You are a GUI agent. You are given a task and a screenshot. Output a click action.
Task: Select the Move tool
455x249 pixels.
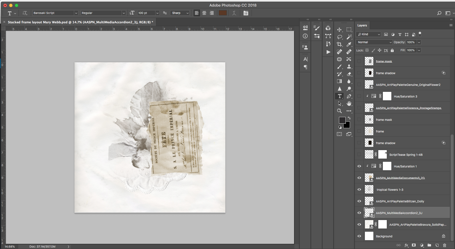[x=339, y=30]
